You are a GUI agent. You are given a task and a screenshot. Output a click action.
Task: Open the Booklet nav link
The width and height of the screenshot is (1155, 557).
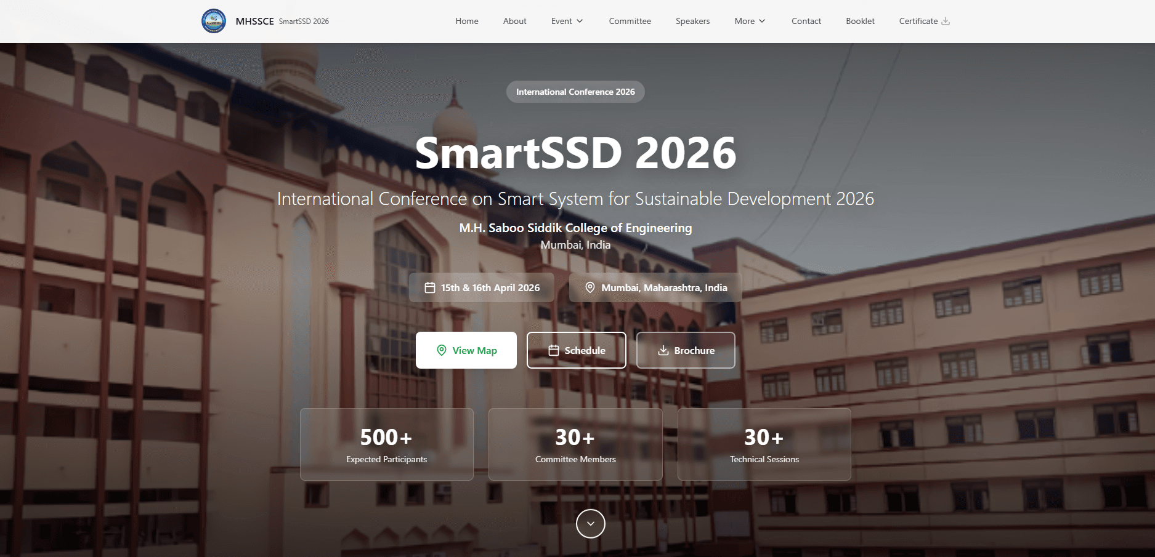(861, 21)
